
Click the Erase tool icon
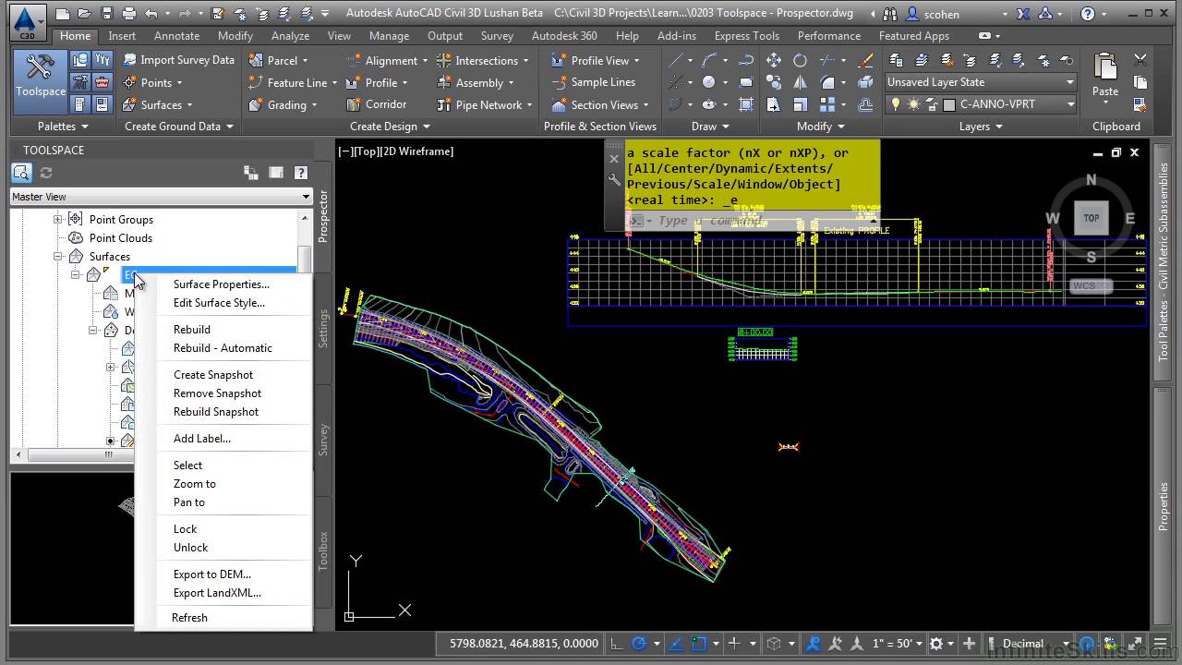865,60
